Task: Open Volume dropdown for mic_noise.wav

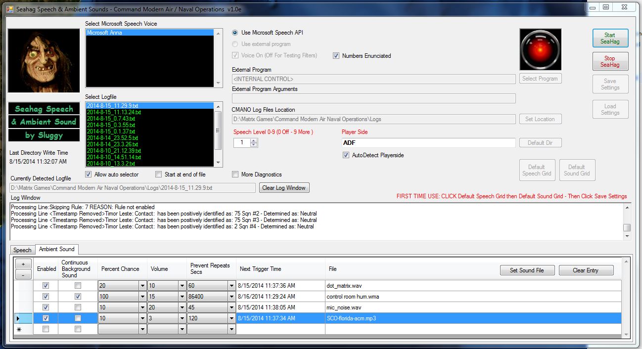Action: tap(182, 307)
